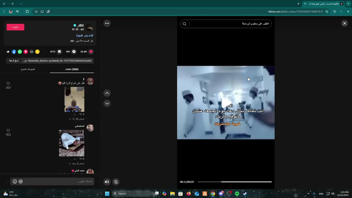Image resolution: width=352 pixels, height=198 pixels.
Task: Share the video via red paper-plane icon
Action: [26, 52]
